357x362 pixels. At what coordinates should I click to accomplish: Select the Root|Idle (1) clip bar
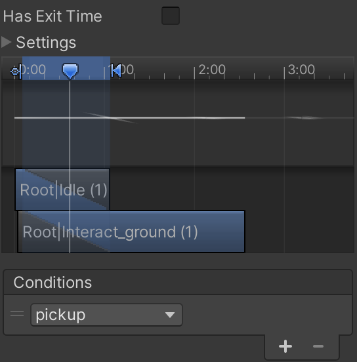[62, 190]
